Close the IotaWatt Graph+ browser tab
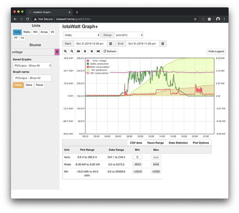The width and height of the screenshot is (239, 213). pos(69,12)
